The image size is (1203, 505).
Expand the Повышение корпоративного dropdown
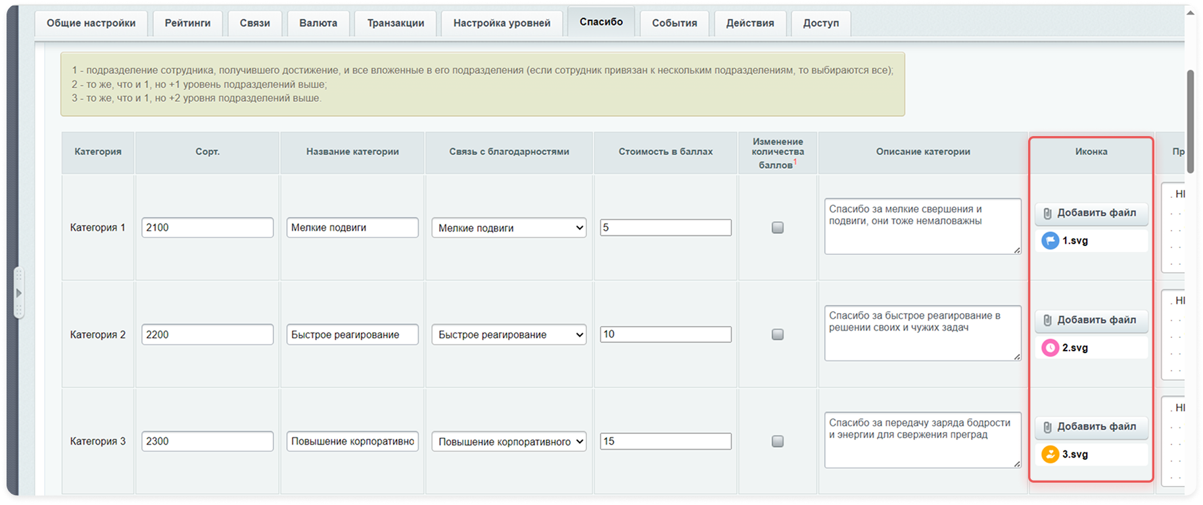pos(509,442)
